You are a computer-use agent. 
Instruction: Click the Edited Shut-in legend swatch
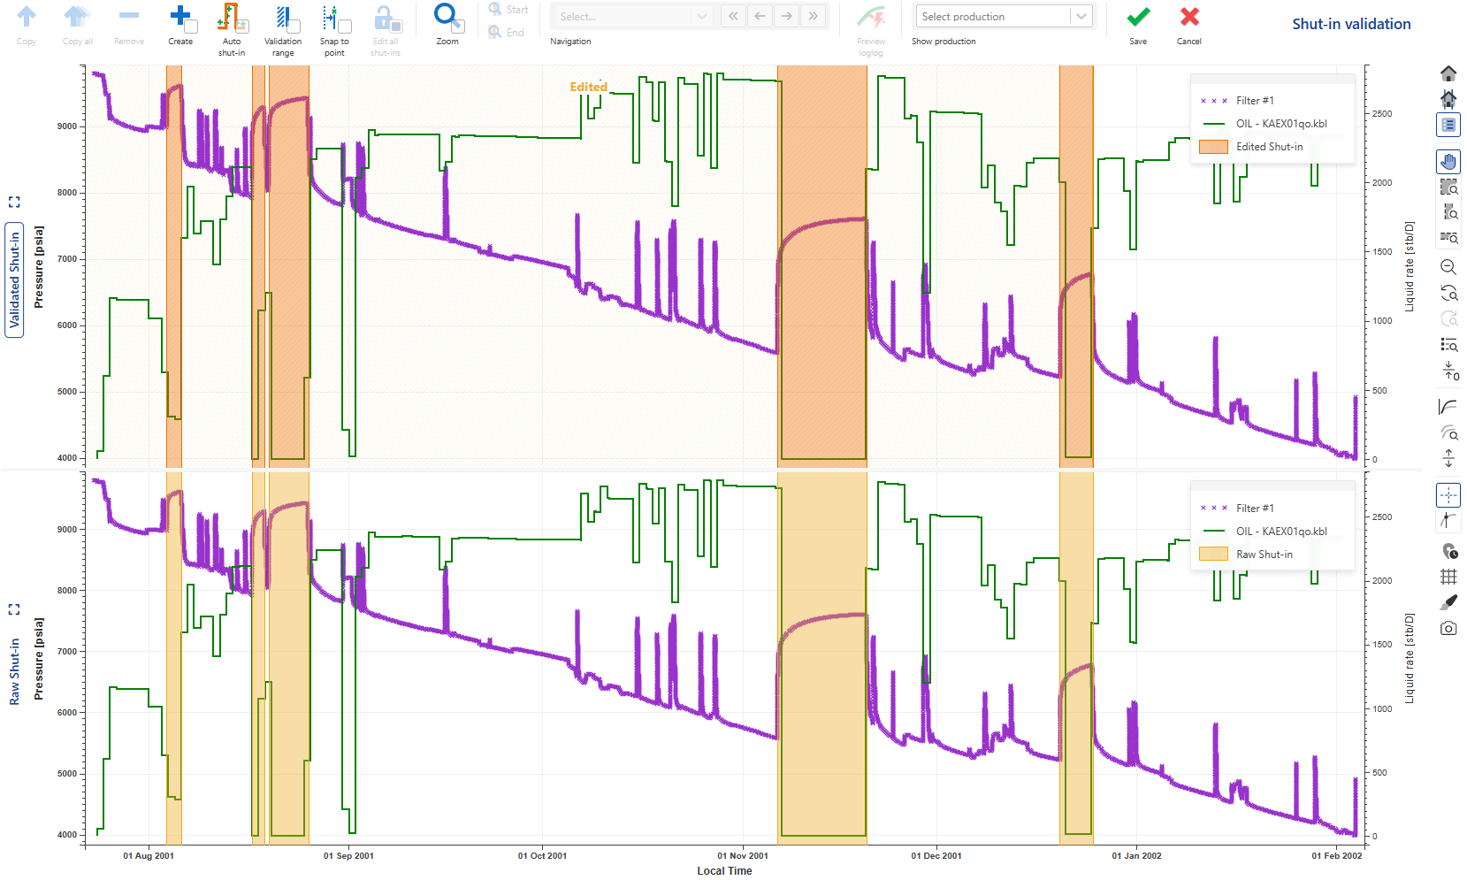click(1213, 147)
